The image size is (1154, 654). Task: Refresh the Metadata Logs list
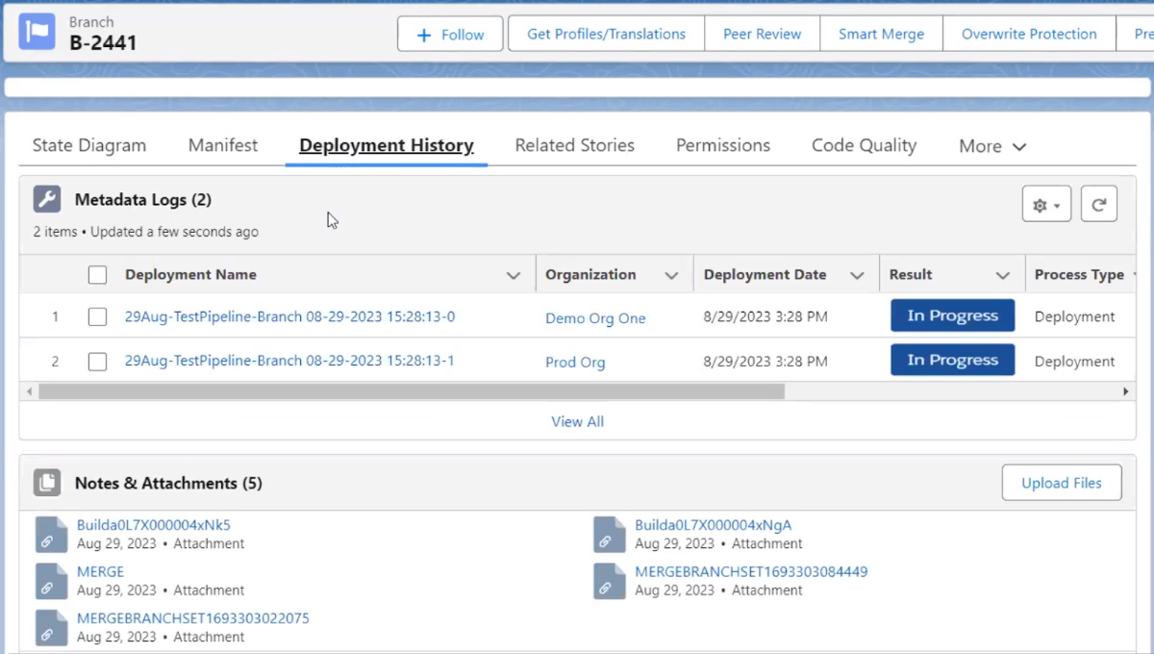(x=1099, y=204)
